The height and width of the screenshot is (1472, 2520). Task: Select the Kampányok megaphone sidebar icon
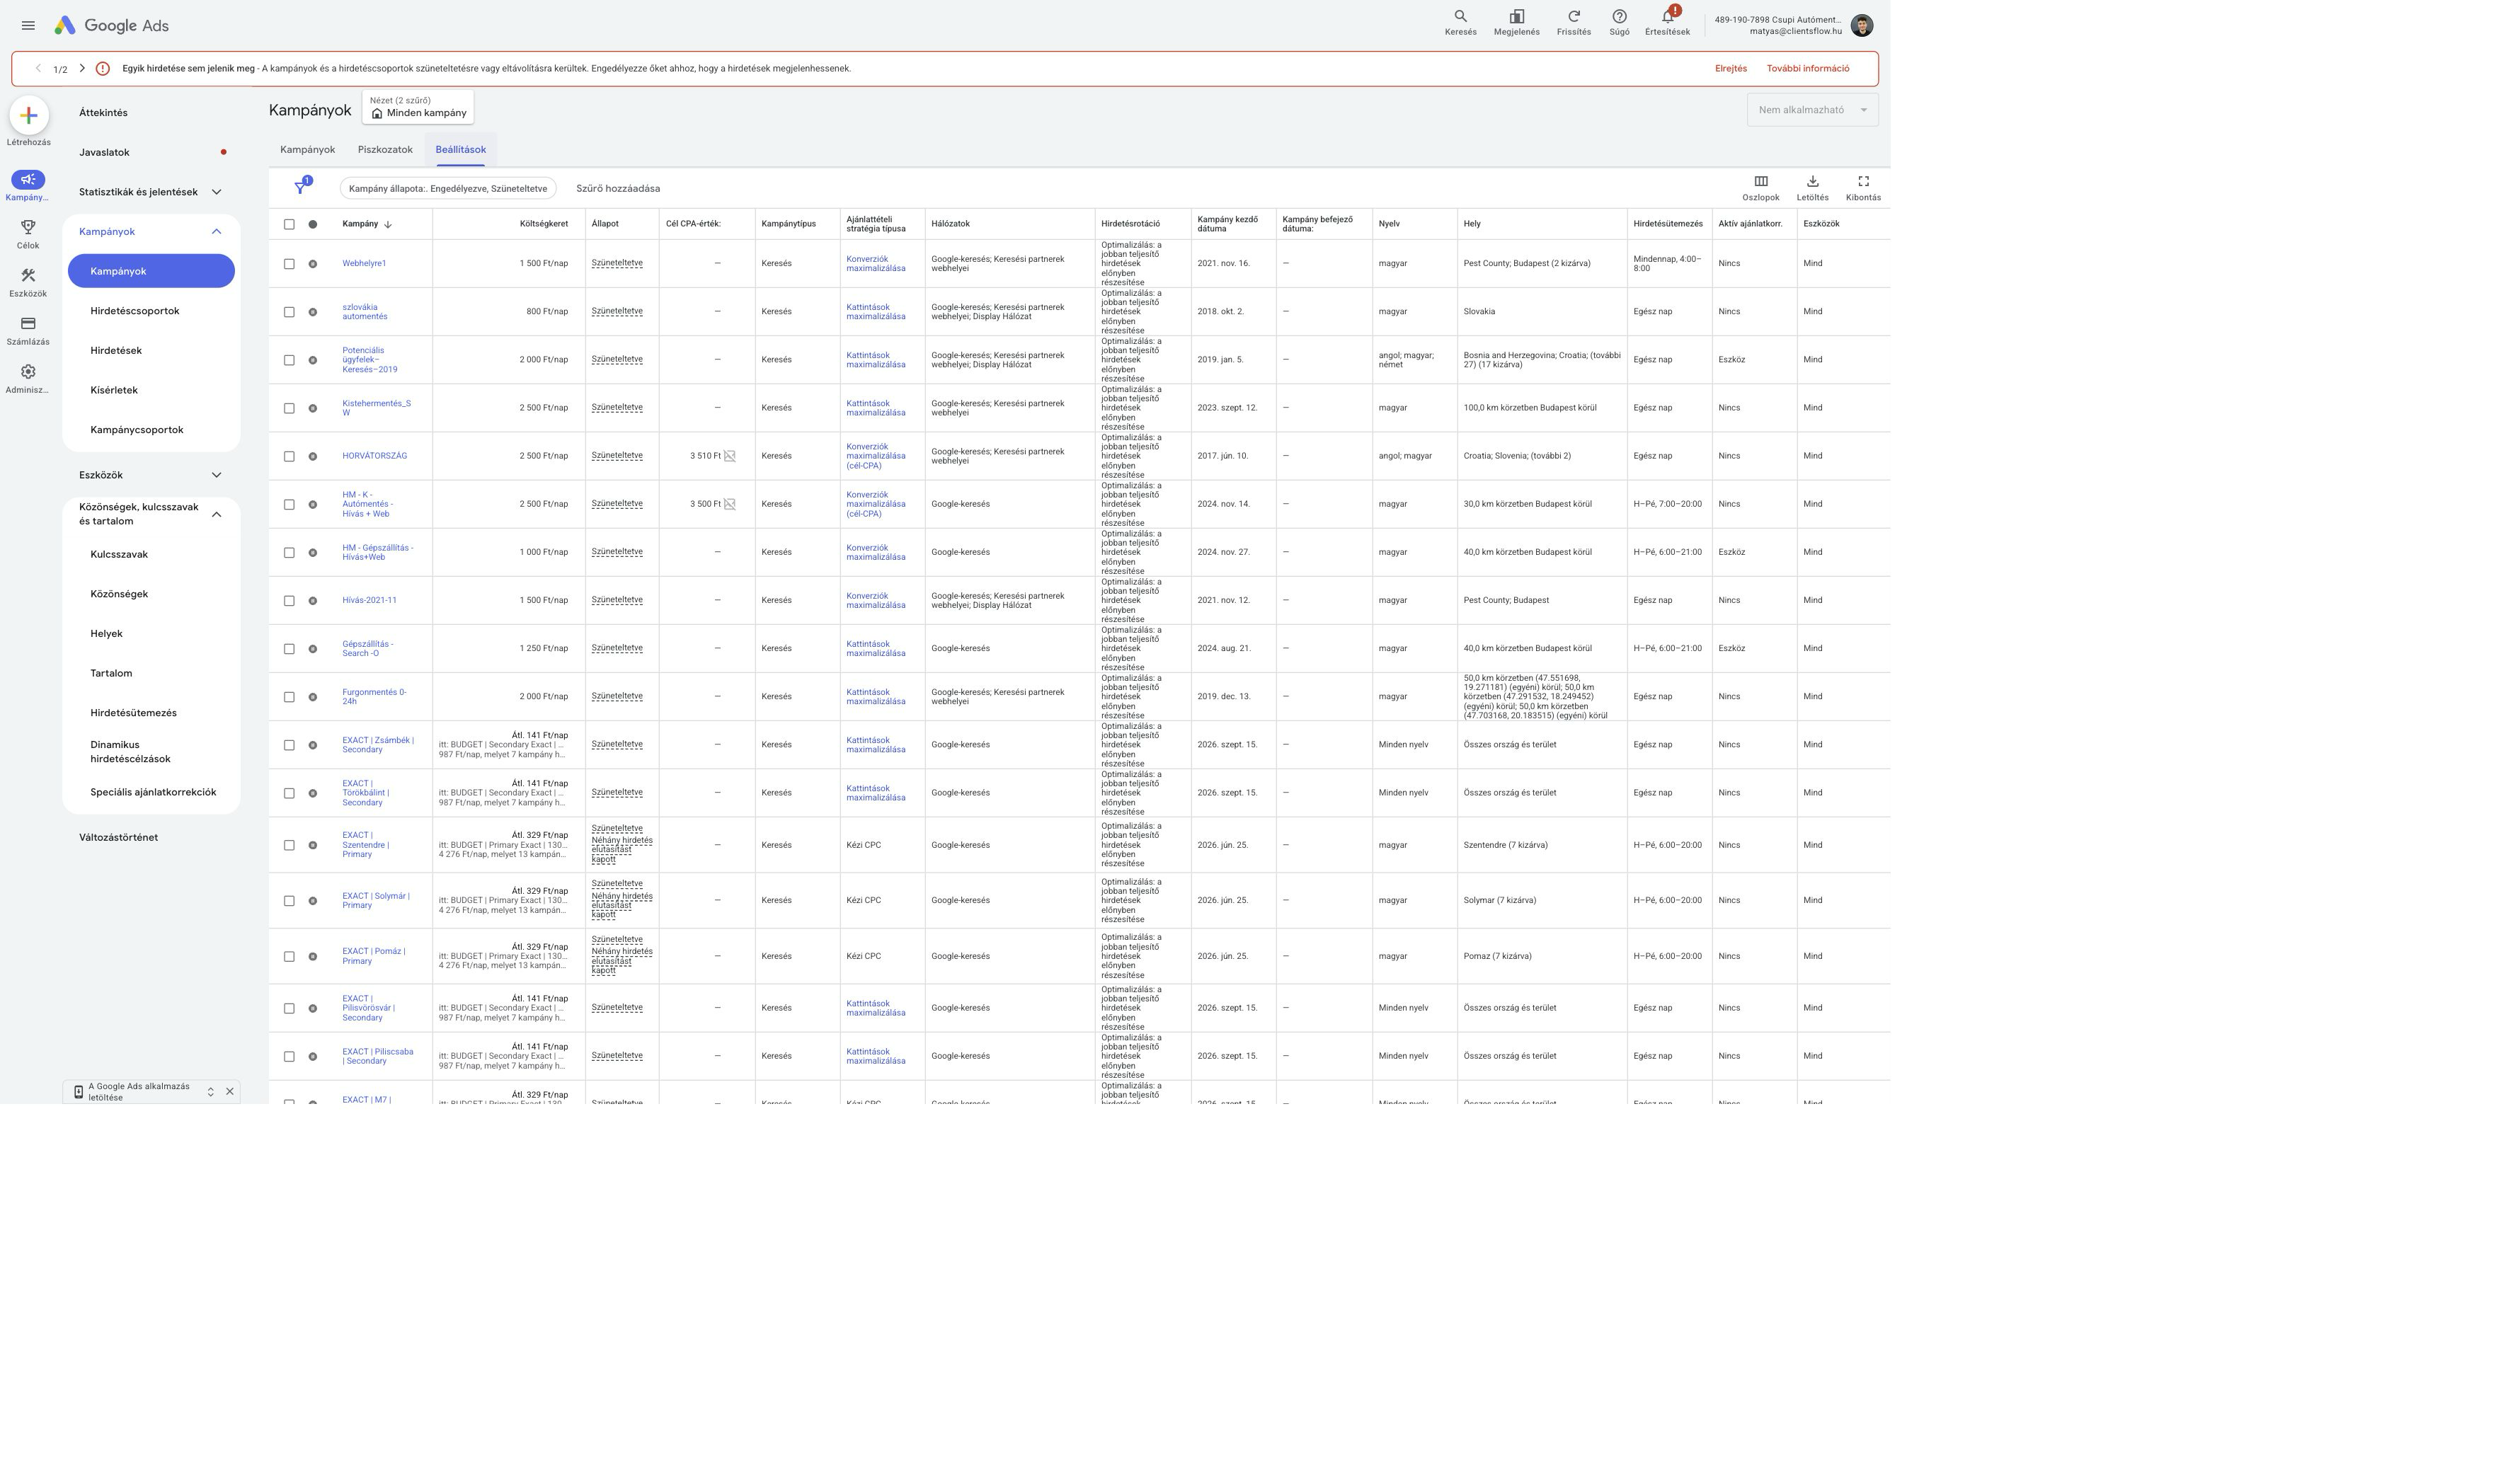[x=28, y=180]
